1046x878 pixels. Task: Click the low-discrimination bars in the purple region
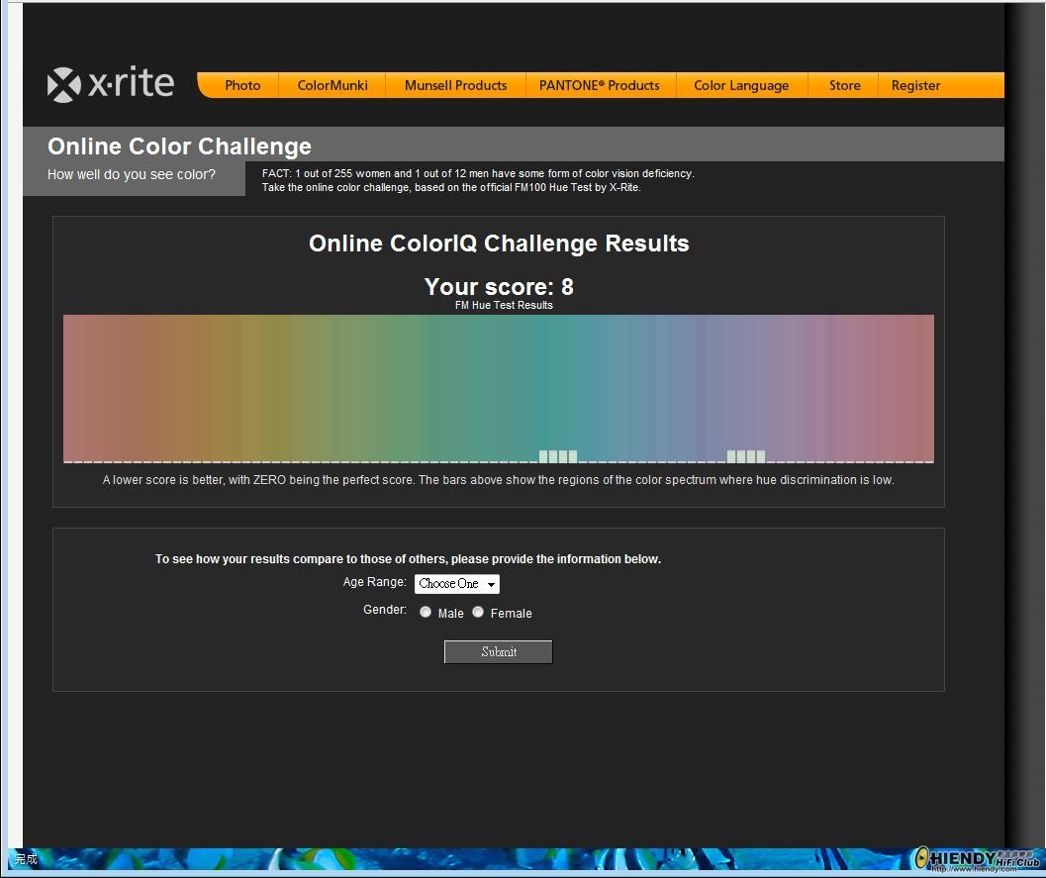(746, 456)
